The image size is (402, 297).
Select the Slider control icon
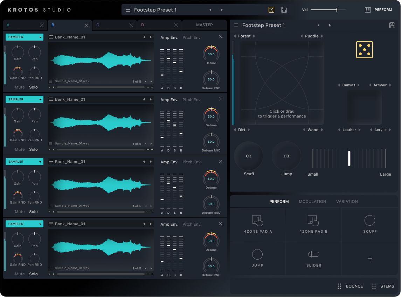tap(313, 254)
